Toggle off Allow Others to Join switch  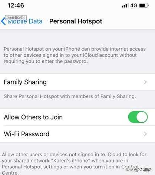click(x=138, y=117)
